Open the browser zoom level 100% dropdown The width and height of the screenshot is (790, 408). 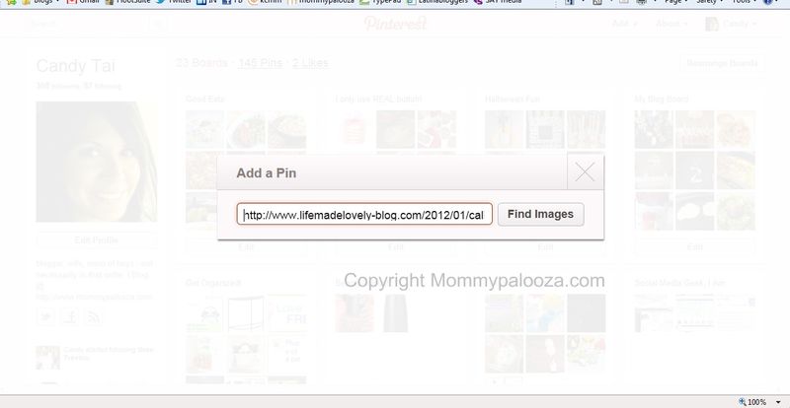click(x=759, y=402)
